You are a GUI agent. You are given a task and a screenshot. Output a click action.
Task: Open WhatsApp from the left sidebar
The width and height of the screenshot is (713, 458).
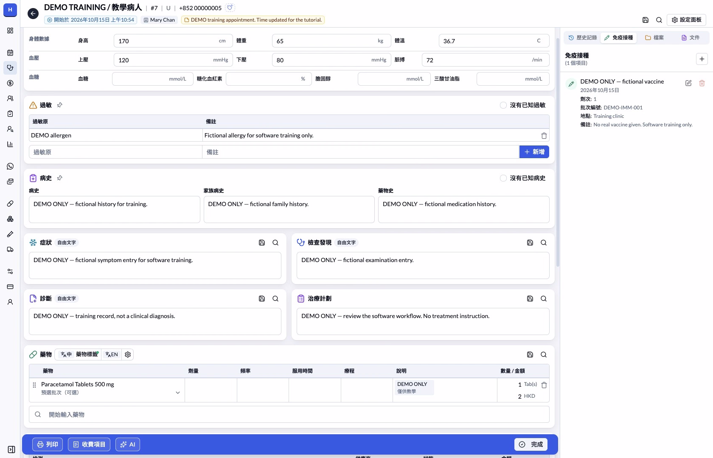tap(10, 166)
